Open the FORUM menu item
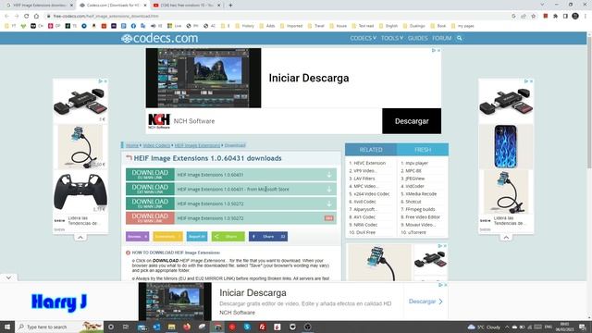 442,38
